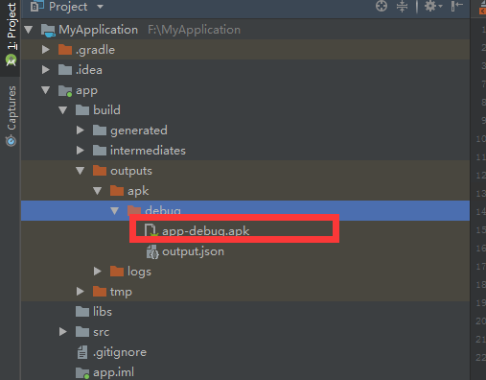Open the gear settings icon menu

click(433, 6)
